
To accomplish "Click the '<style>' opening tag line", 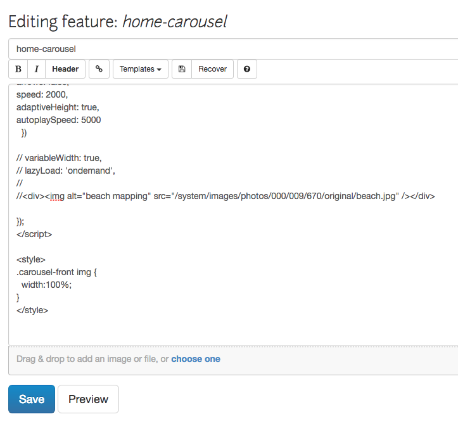I will (x=31, y=259).
